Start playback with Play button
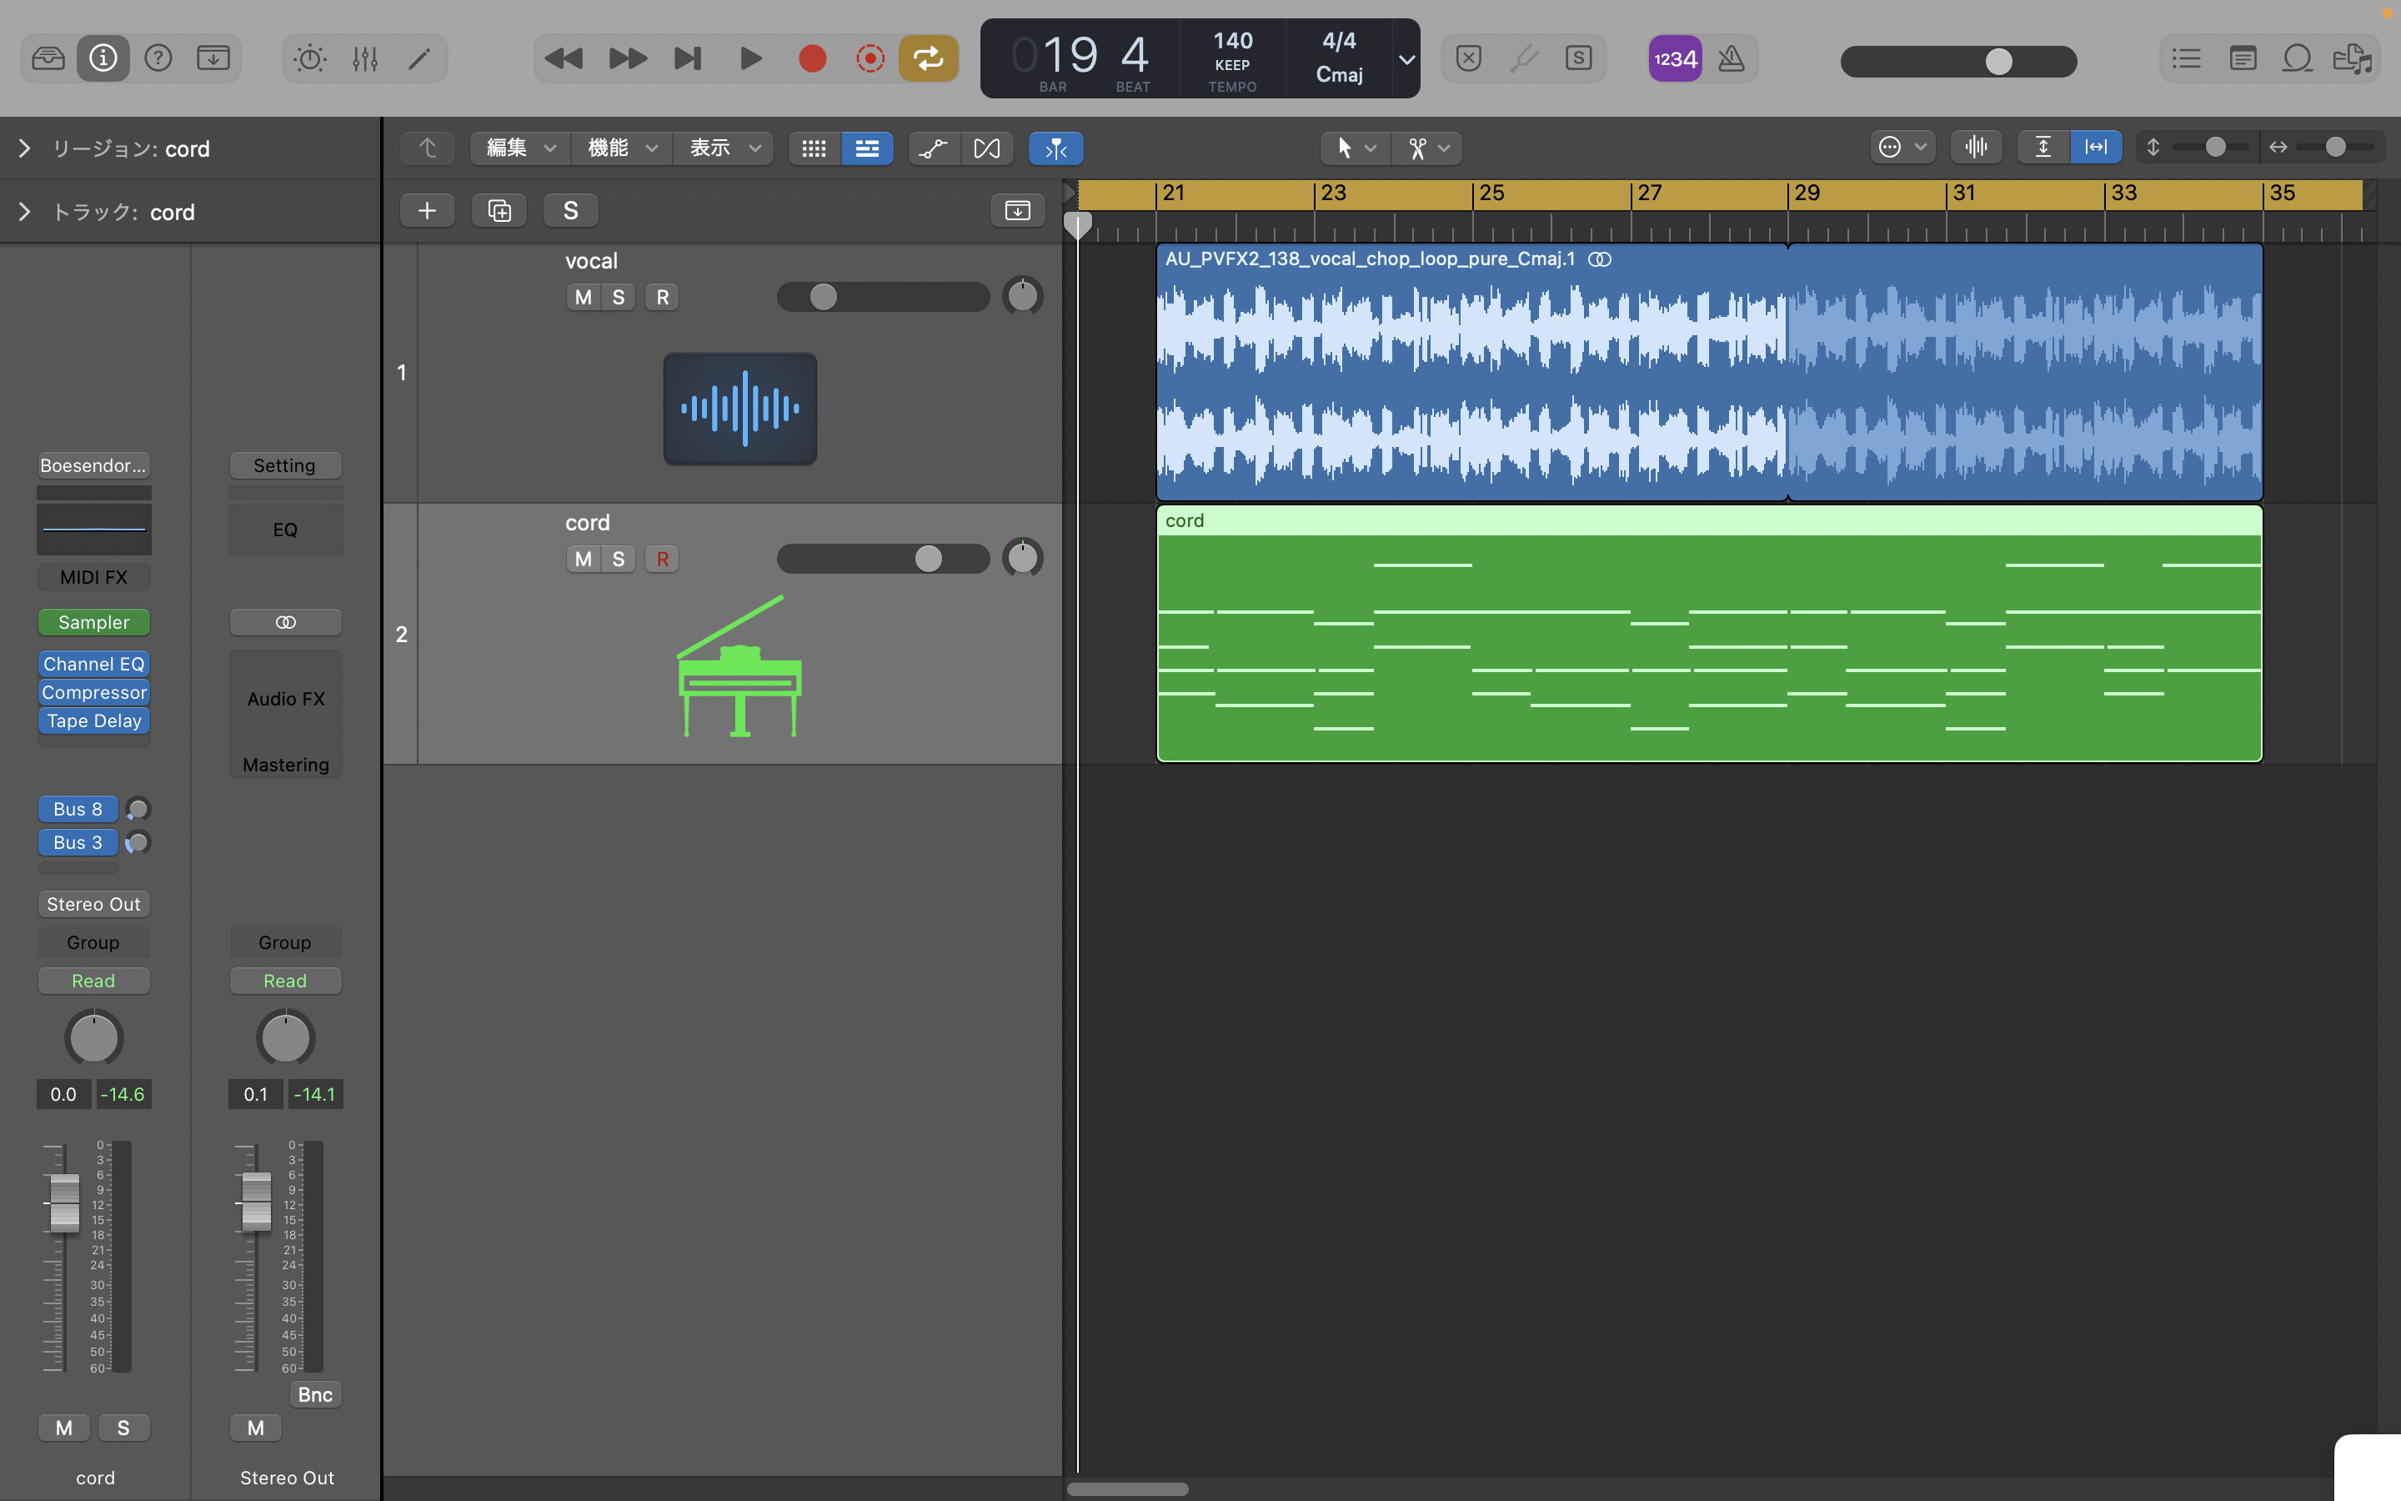 click(x=751, y=58)
